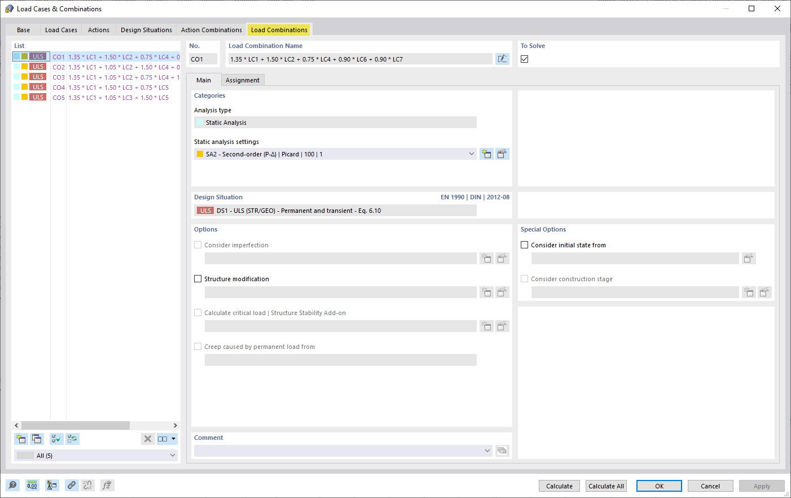The width and height of the screenshot is (791, 498).
Task: Open the static analysis settings dropdown
Action: 472,154
